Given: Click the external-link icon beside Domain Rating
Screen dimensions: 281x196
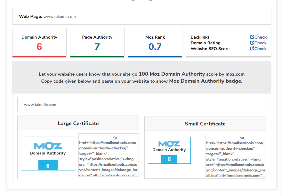Looking at the screenshot, I should (252, 43).
